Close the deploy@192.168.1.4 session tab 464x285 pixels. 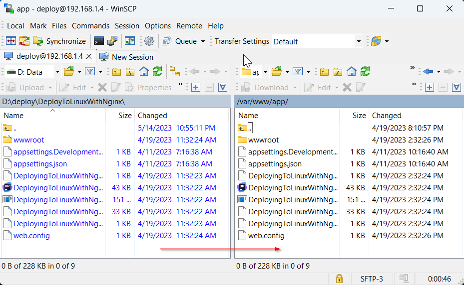coord(89,56)
